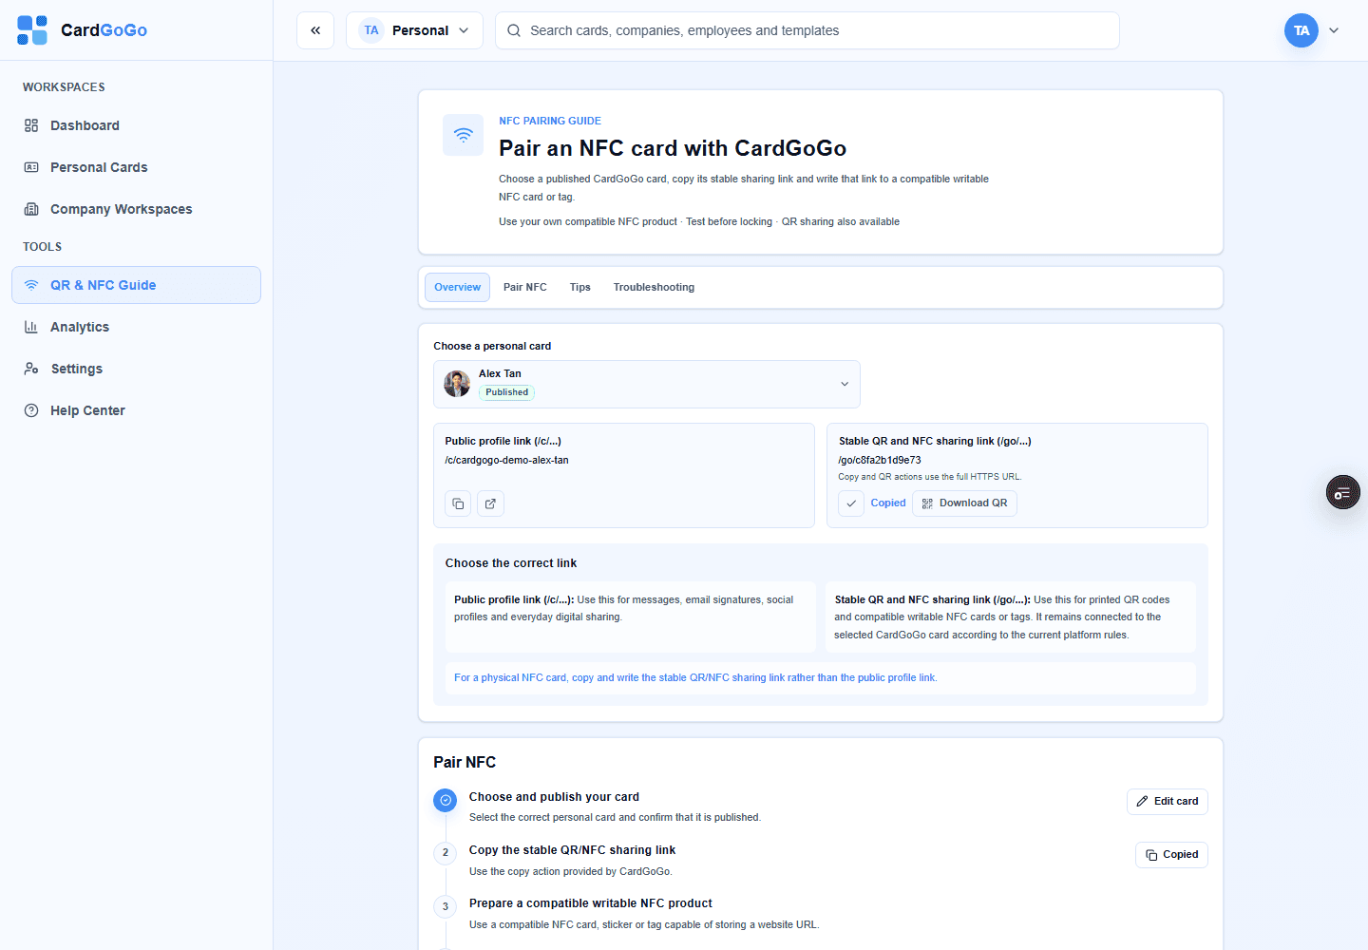
Task: Click the Settings user-gear icon
Action: [31, 369]
